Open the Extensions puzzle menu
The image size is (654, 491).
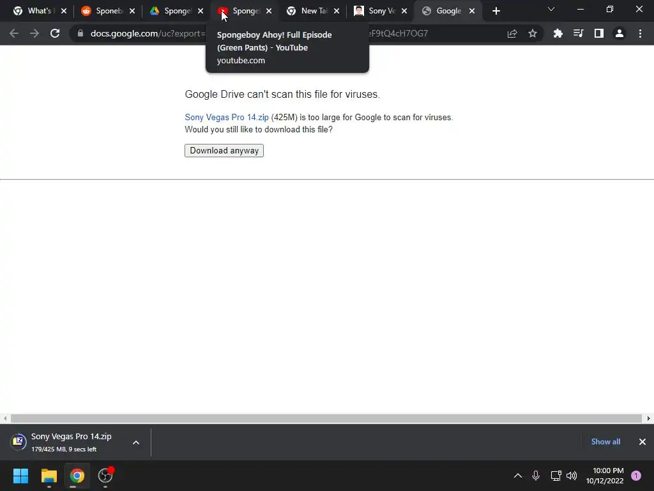[558, 33]
